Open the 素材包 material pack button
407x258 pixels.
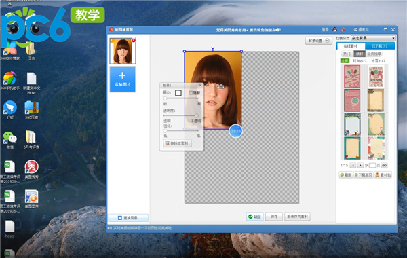coord(383,175)
